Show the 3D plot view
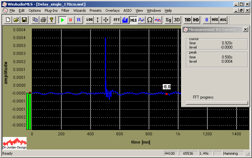The image size is (252, 158). point(177,20)
